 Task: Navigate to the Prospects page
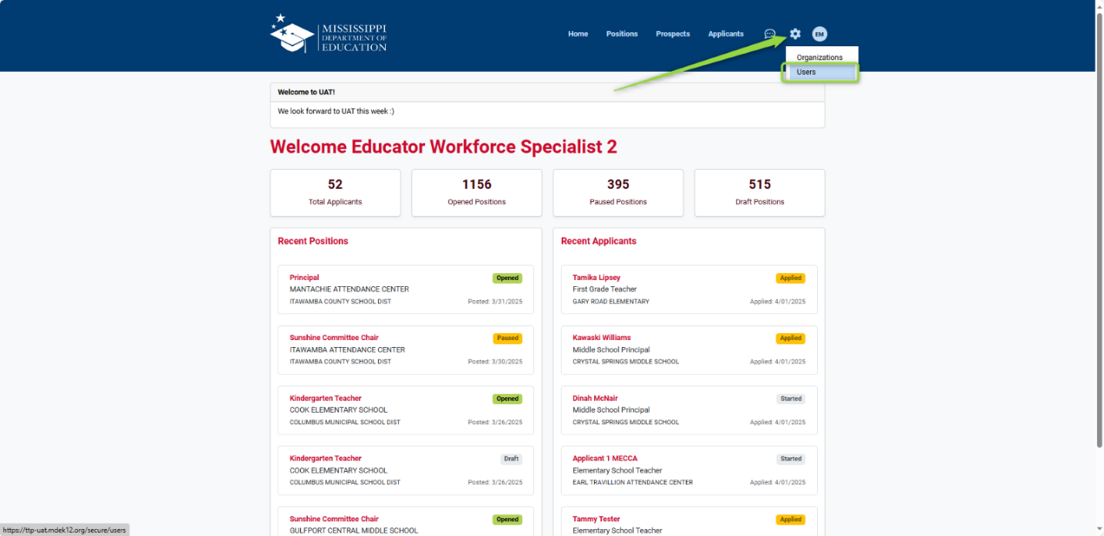[673, 34]
